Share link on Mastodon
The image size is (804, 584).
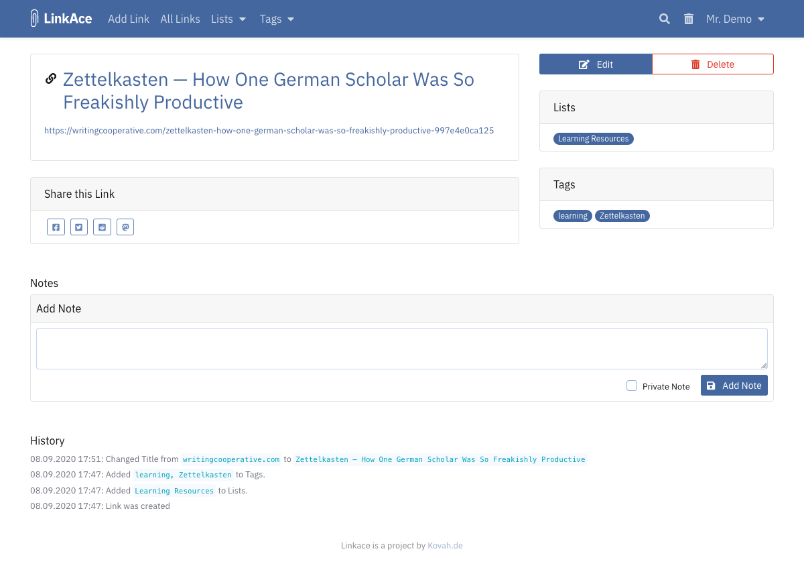(125, 227)
